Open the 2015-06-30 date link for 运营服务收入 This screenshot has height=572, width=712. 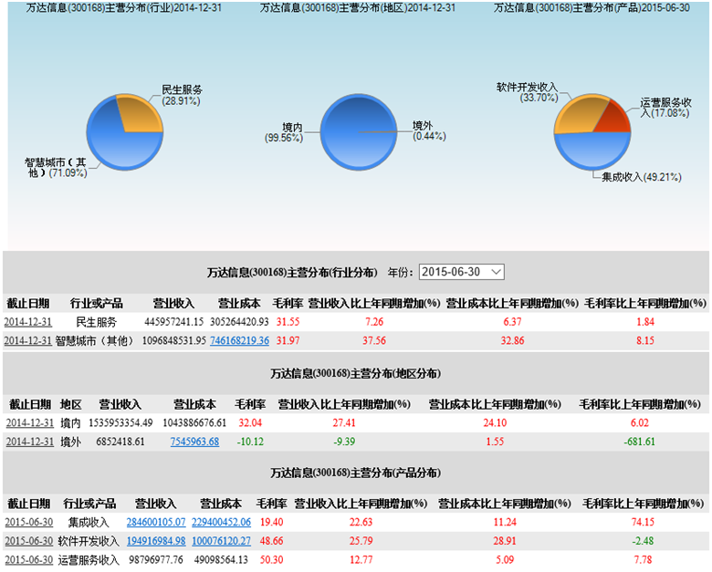[28, 559]
